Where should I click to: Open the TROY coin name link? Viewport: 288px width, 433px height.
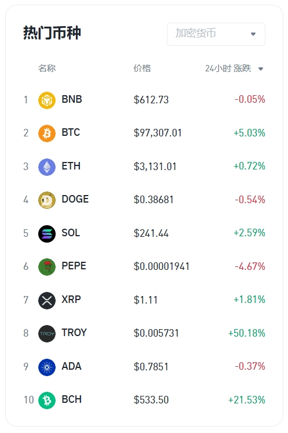click(x=74, y=333)
